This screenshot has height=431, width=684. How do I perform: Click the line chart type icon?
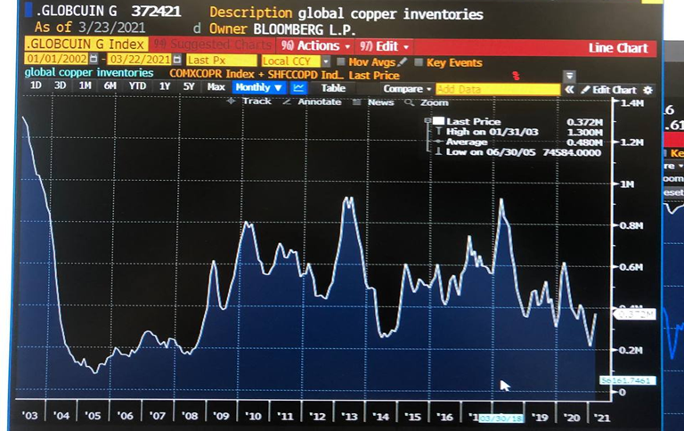[298, 88]
